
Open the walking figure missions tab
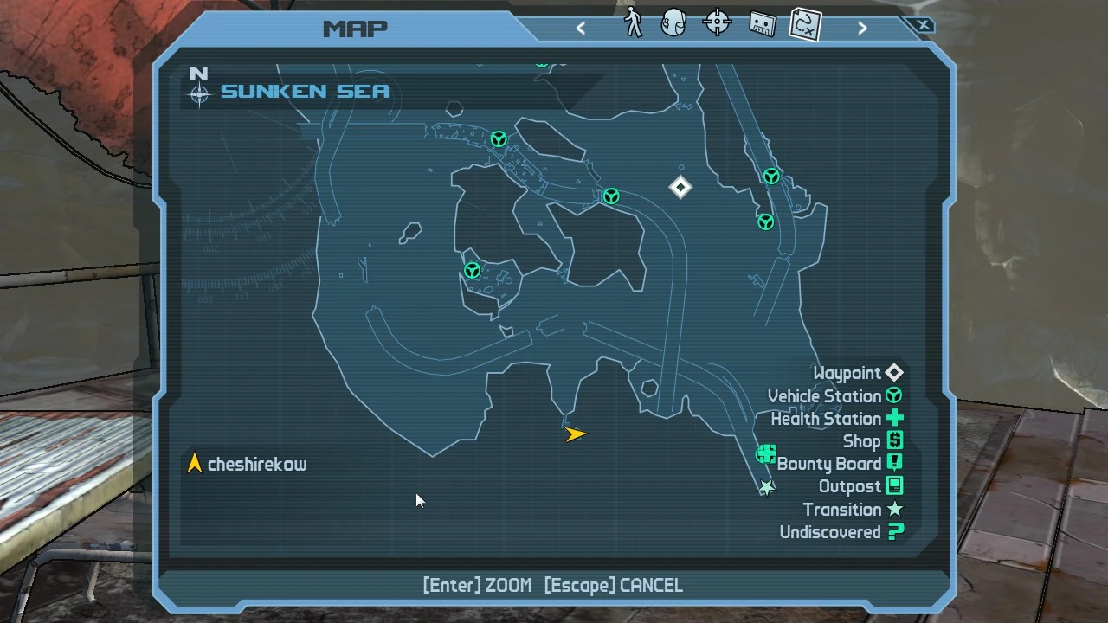(634, 23)
